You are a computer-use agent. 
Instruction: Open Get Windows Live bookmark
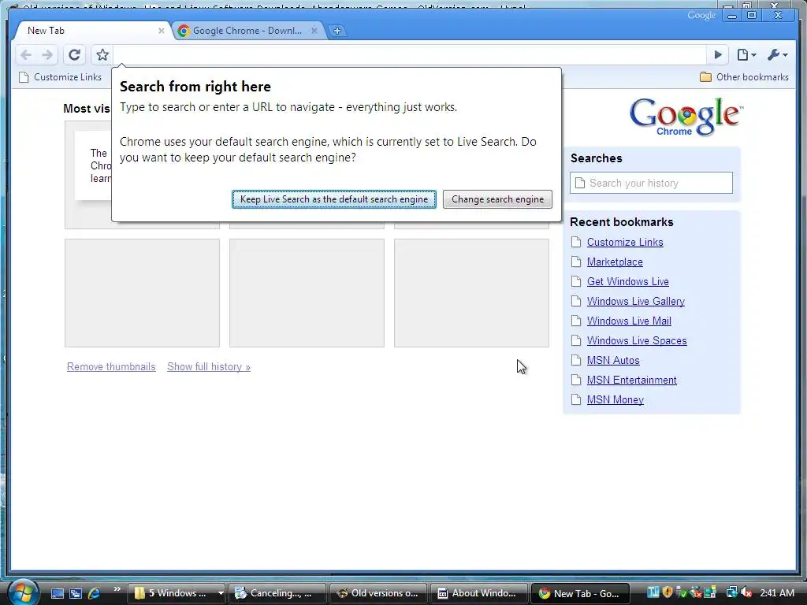(x=628, y=281)
